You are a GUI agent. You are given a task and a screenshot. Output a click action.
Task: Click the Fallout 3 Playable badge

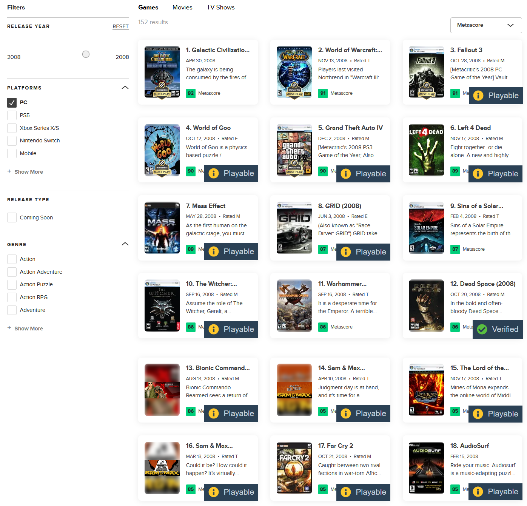(496, 96)
